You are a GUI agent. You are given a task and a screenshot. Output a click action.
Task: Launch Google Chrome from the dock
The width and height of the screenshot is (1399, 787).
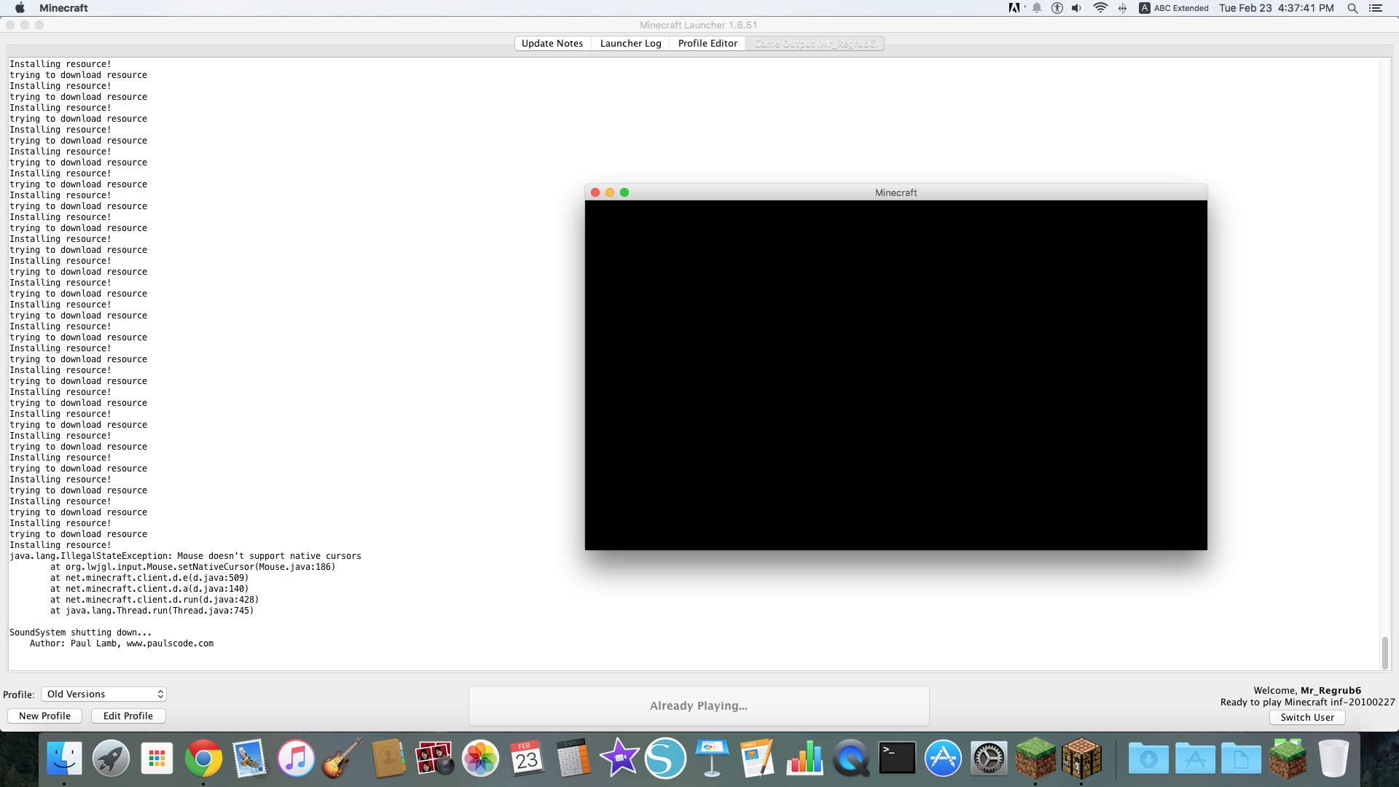click(203, 759)
